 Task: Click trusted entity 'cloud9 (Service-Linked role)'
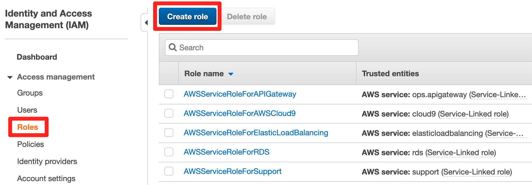click(x=461, y=114)
